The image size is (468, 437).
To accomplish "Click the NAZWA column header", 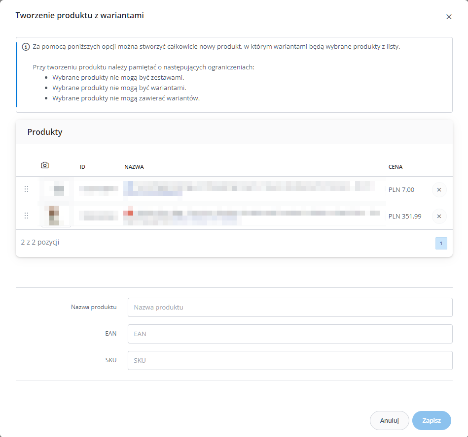I will pos(134,167).
